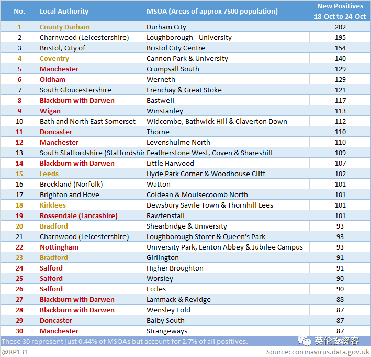This screenshot has width=371, height=357.
Task: Select 'Coldean & Moulsecoomb North' cell
Action: click(197, 194)
